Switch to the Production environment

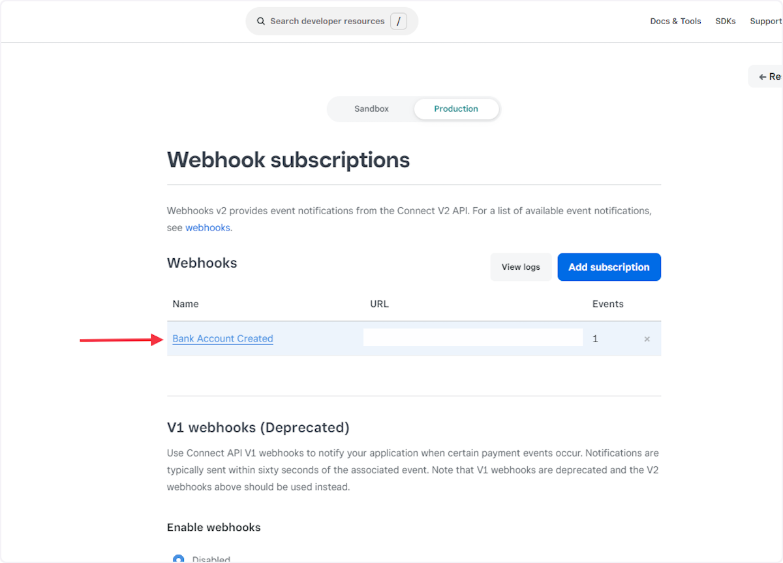click(455, 108)
